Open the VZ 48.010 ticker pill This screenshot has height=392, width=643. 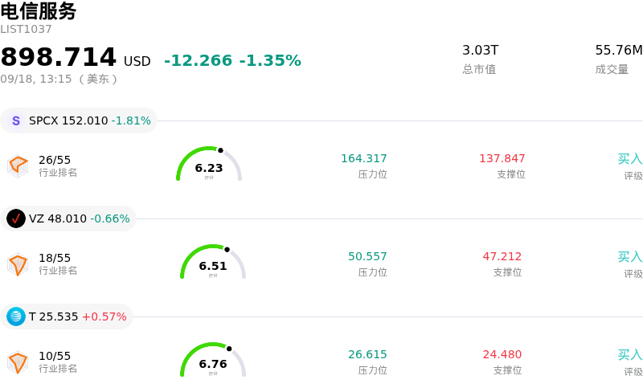tap(68, 218)
